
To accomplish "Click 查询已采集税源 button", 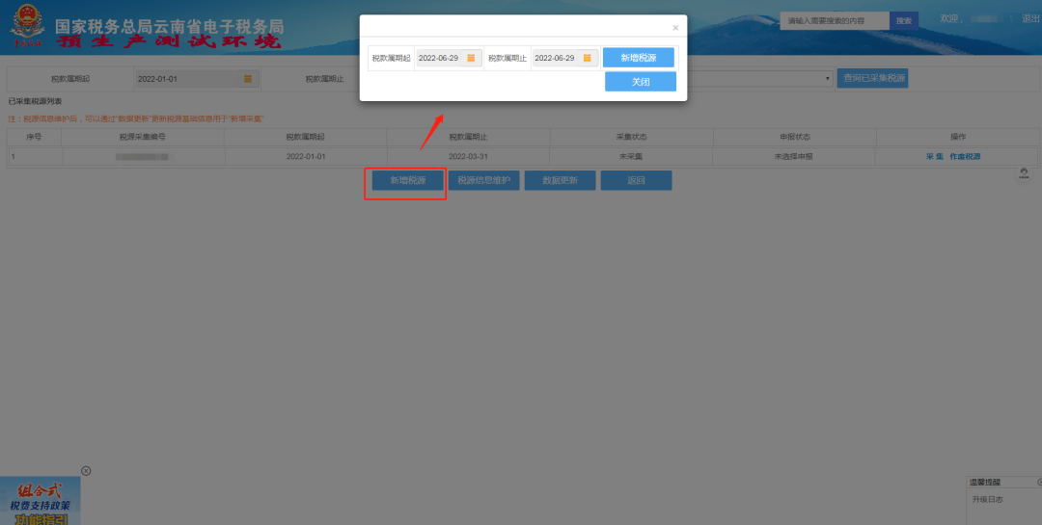I will point(872,78).
